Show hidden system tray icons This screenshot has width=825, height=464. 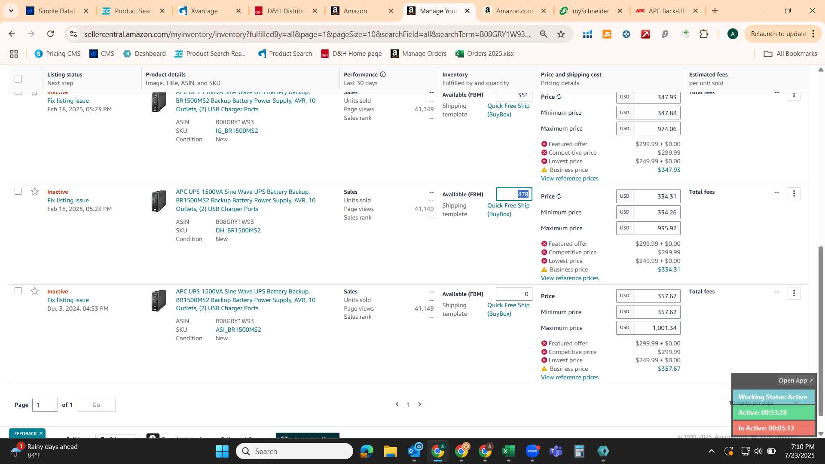pos(712,451)
